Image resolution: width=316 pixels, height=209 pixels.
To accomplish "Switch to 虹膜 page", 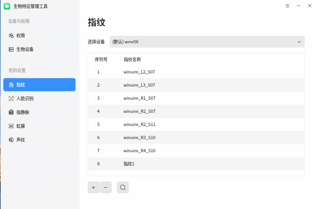I will [x=39, y=126].
